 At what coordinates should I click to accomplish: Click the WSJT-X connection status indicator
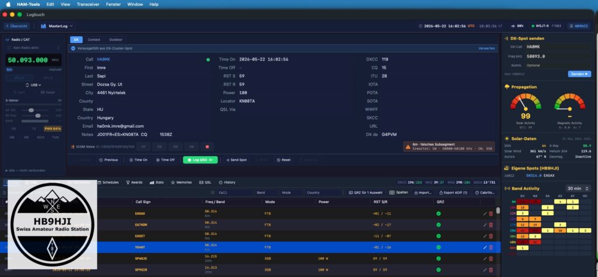pyautogui.click(x=546, y=26)
